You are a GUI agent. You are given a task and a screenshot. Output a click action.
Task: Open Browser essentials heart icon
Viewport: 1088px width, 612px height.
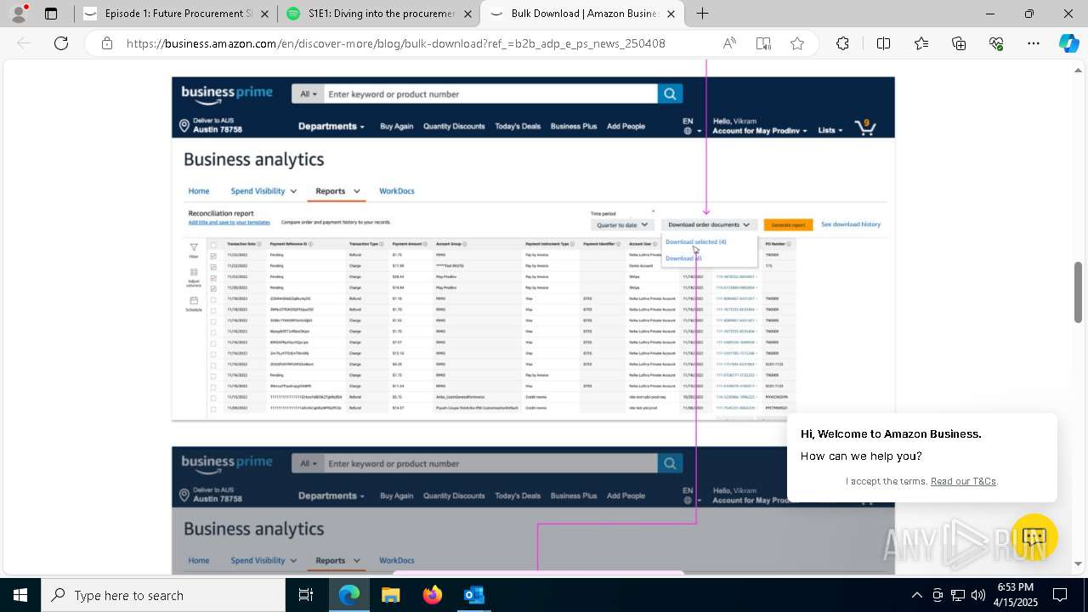[996, 43]
